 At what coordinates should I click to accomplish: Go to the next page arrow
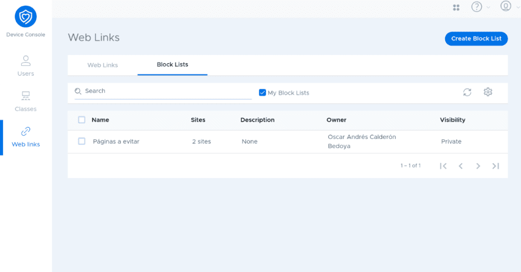pos(478,166)
